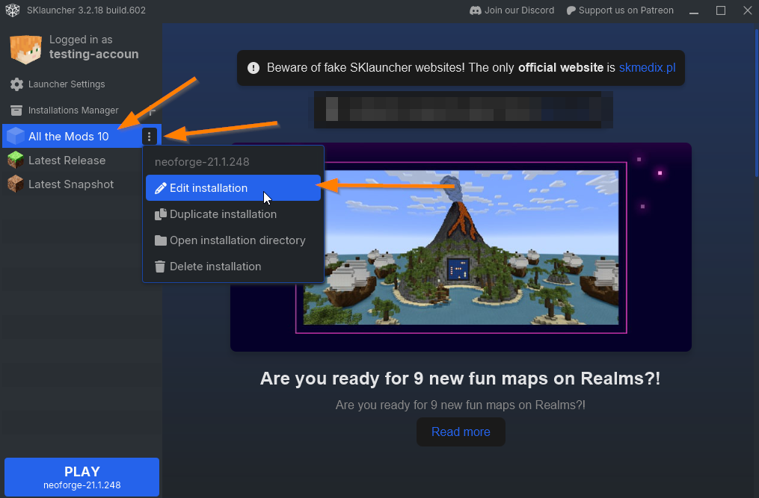The image size is (759, 498).
Task: Launch game with PLAY button
Action: coord(82,477)
